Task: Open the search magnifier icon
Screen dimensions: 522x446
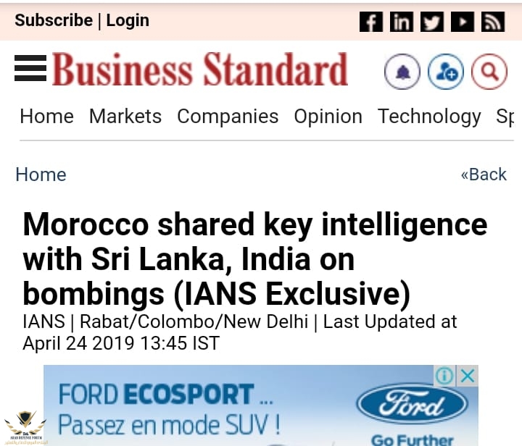Action: point(489,72)
